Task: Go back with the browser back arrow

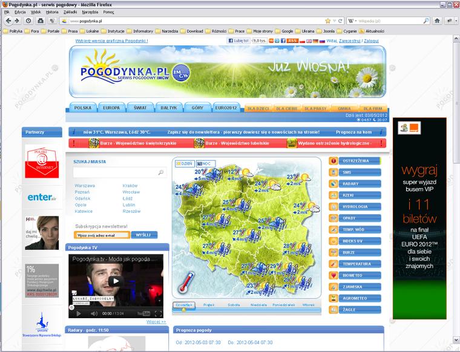Action: (8, 21)
